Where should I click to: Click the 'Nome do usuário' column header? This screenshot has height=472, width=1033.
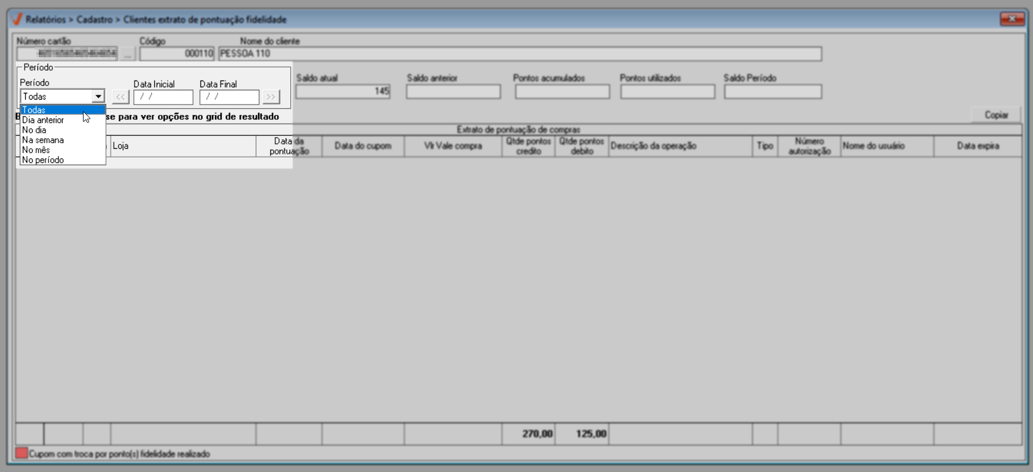(887, 146)
